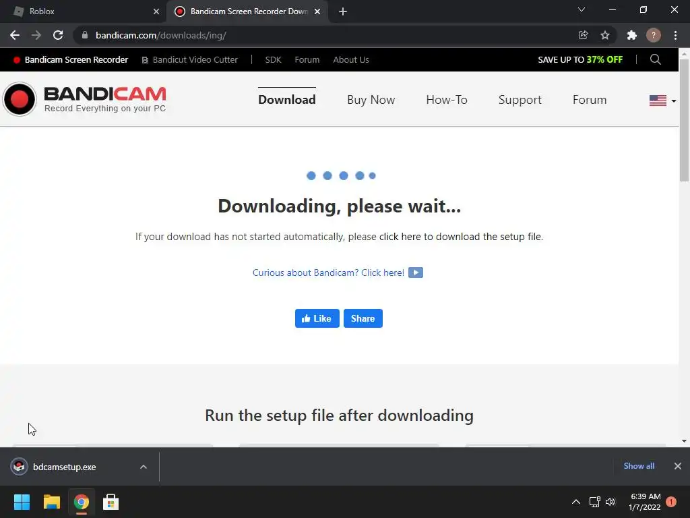
Task: Click the Facebook Share button
Action: tap(363, 318)
